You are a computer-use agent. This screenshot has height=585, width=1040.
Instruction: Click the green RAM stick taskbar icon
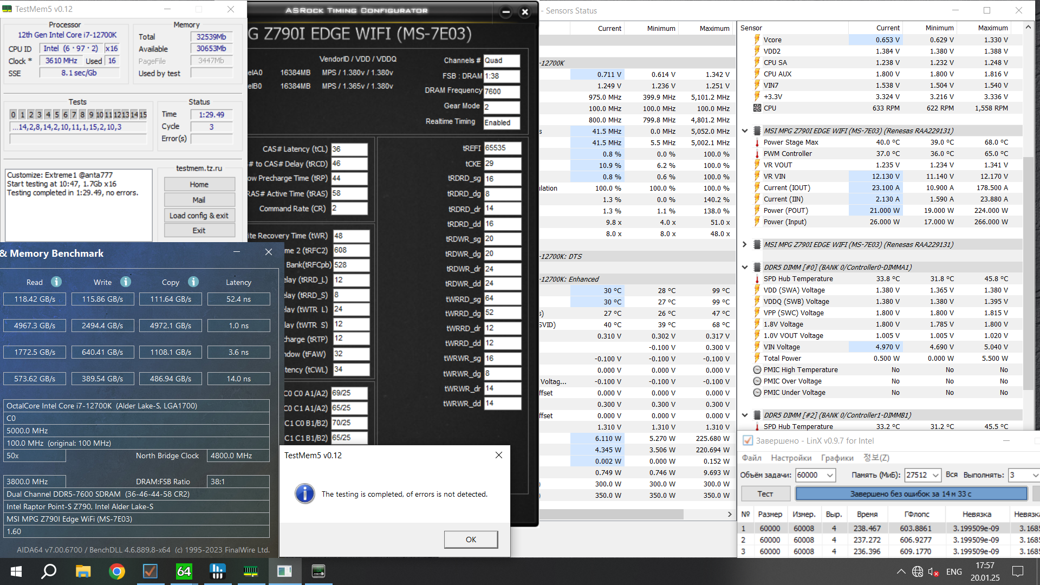pos(251,571)
